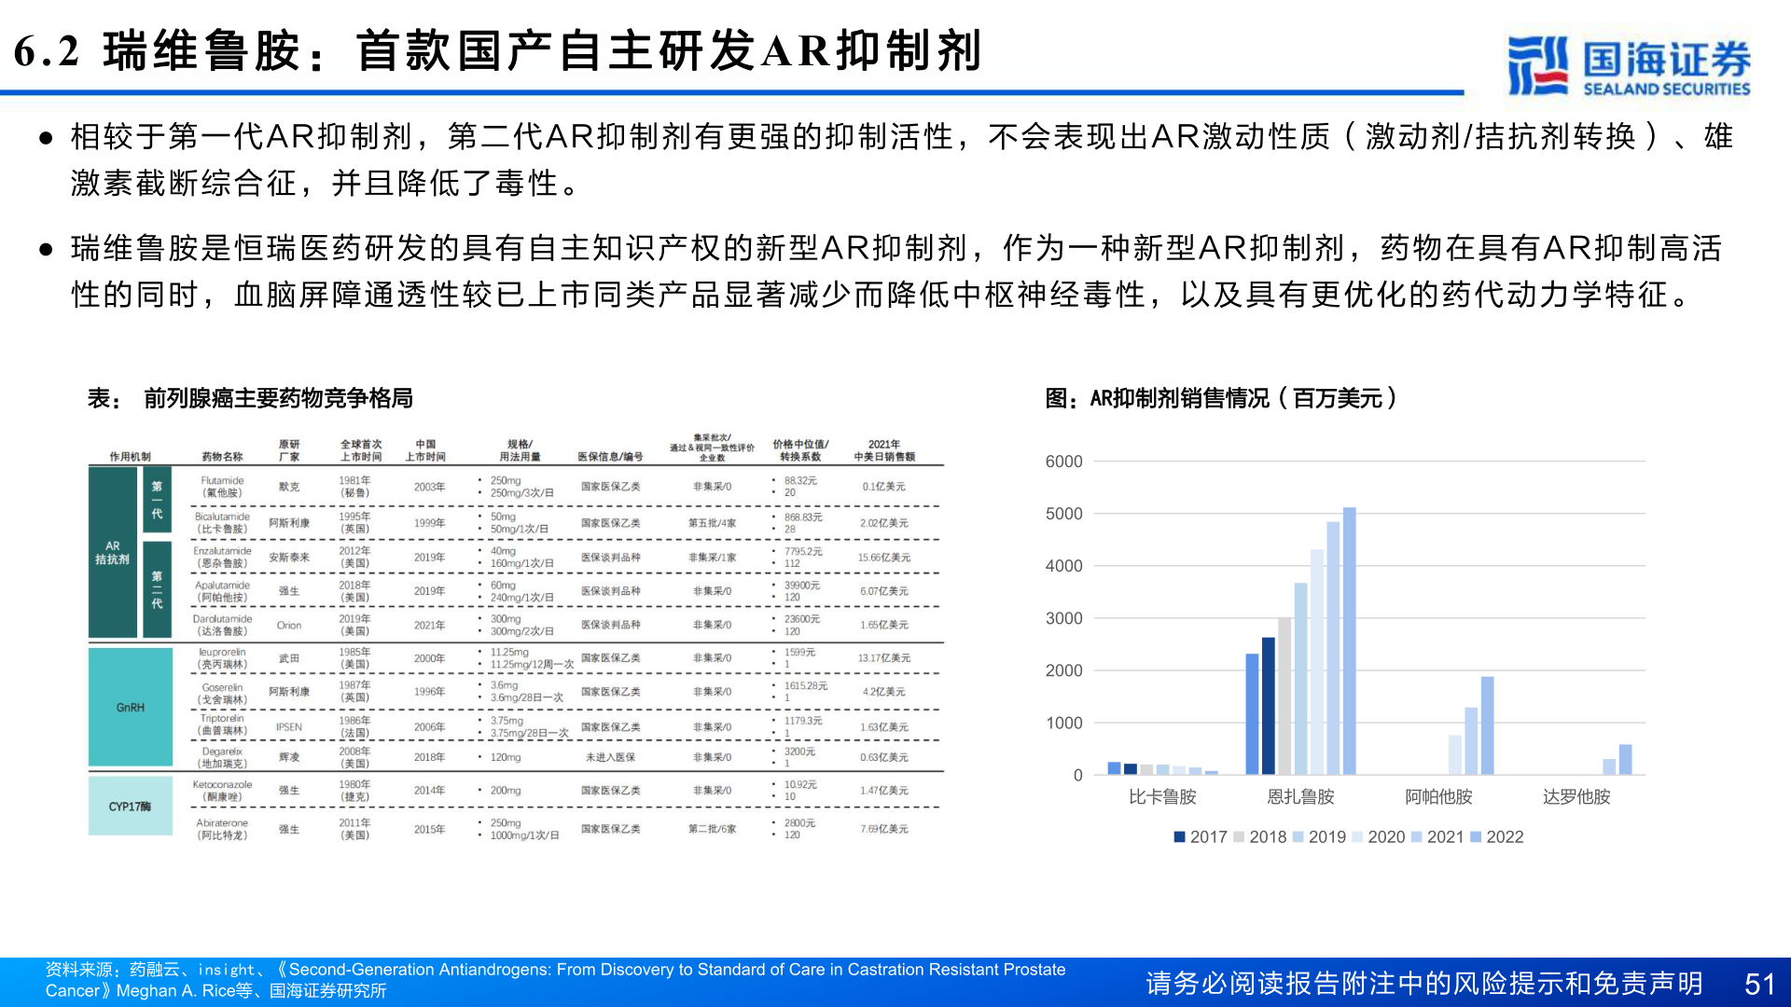Image resolution: width=1791 pixels, height=1007 pixels.
Task: Click the Goserelin (戈舍瑞林) drug cell
Action: [x=222, y=694]
